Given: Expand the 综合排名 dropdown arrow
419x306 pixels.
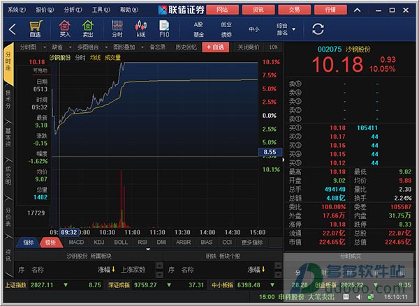Looking at the screenshot, I should click(x=294, y=29).
